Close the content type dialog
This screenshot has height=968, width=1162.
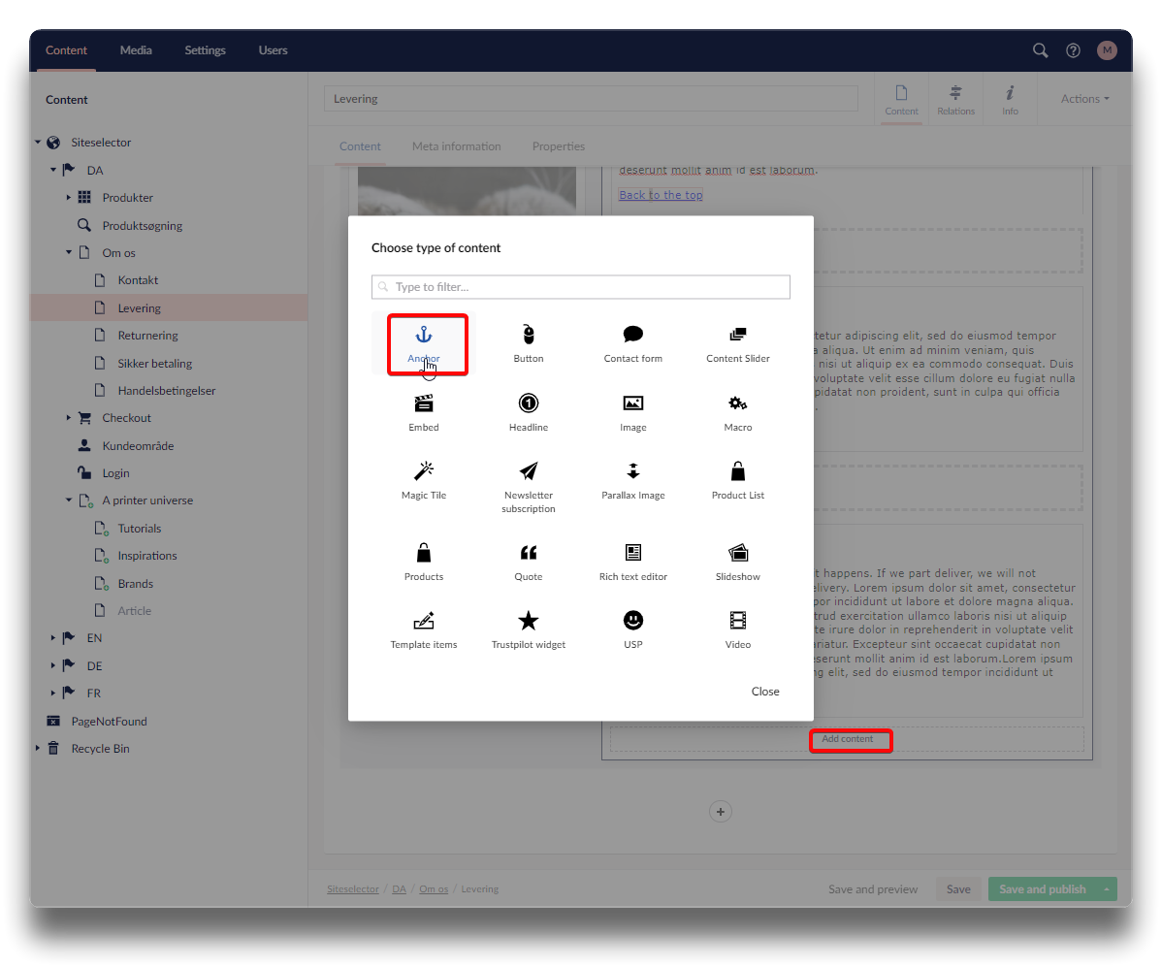(x=764, y=692)
